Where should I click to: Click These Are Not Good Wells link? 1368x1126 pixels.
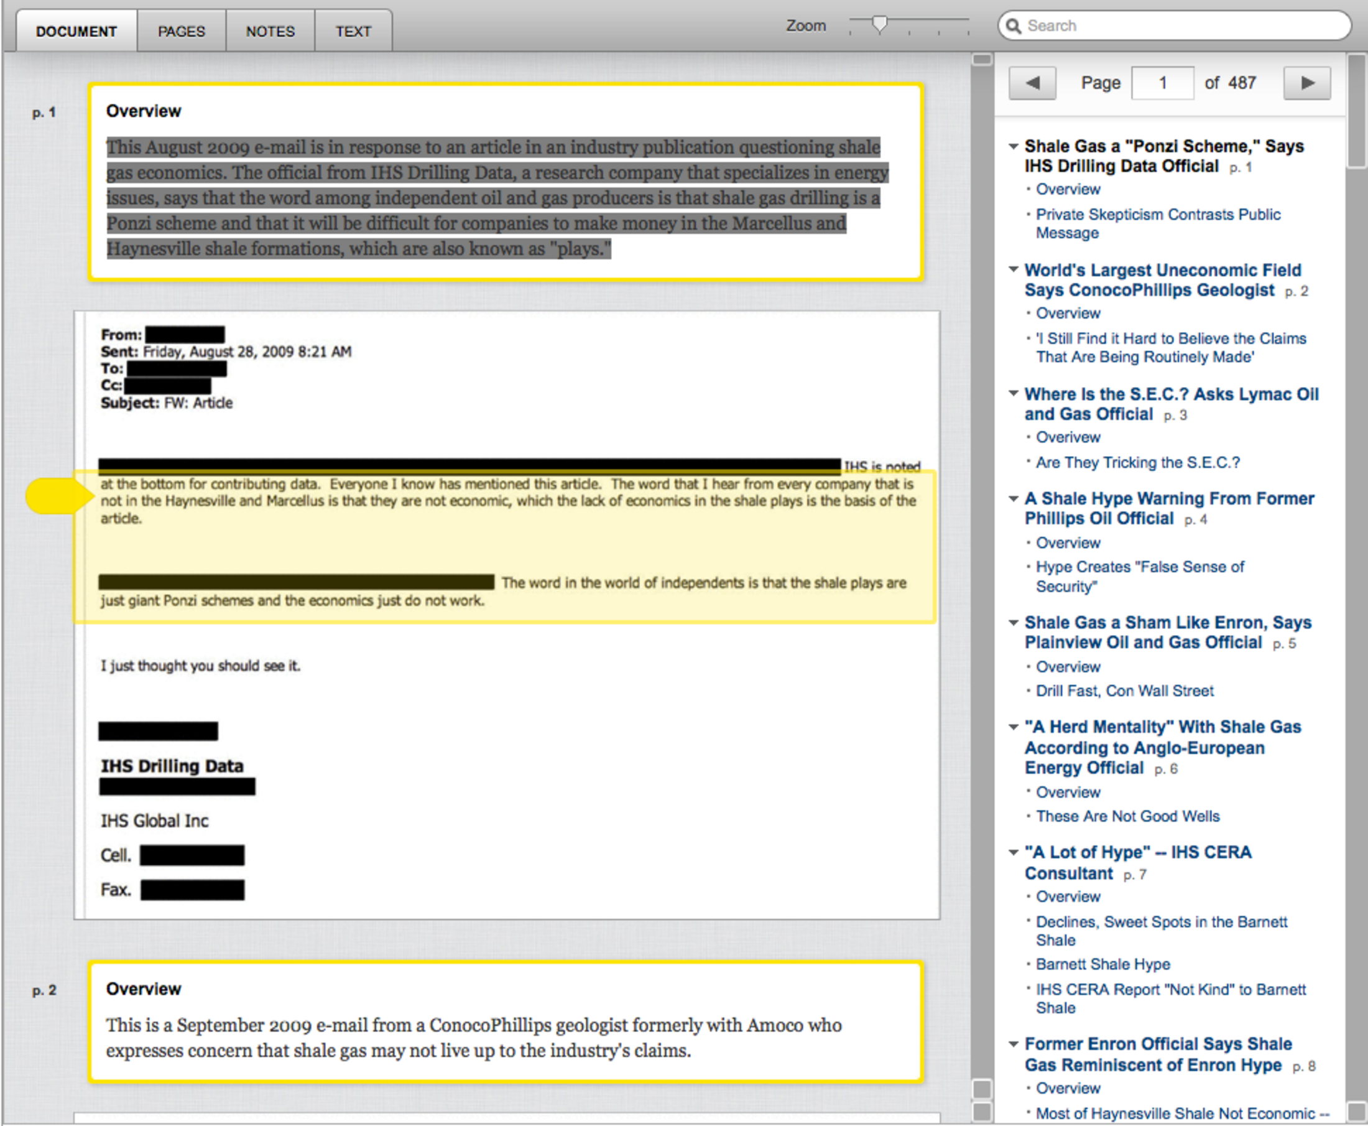pos(1127,816)
